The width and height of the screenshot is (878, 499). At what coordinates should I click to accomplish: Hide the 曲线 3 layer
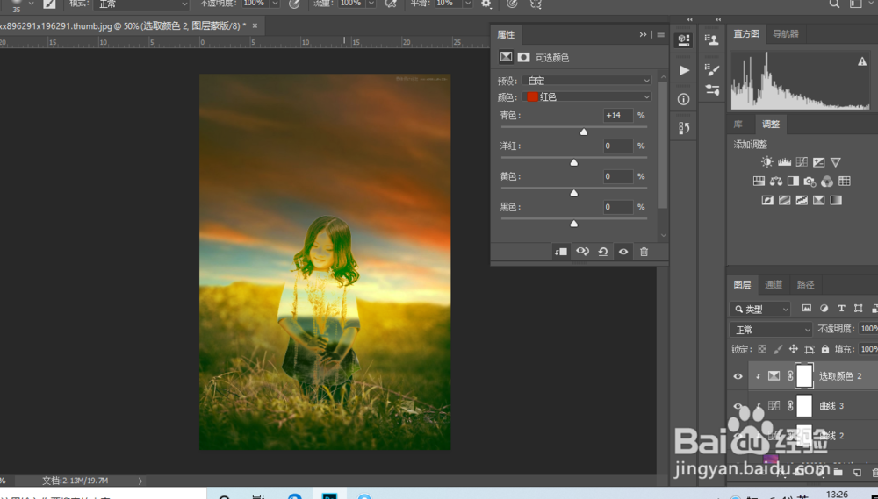(x=738, y=406)
